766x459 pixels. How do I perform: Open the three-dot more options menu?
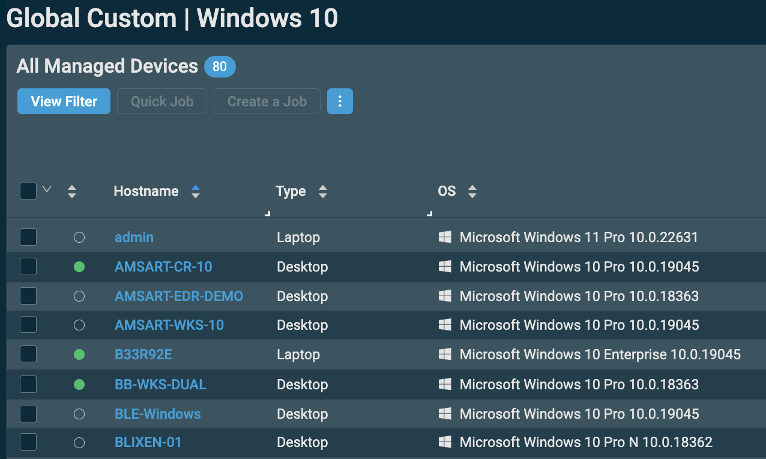(340, 102)
